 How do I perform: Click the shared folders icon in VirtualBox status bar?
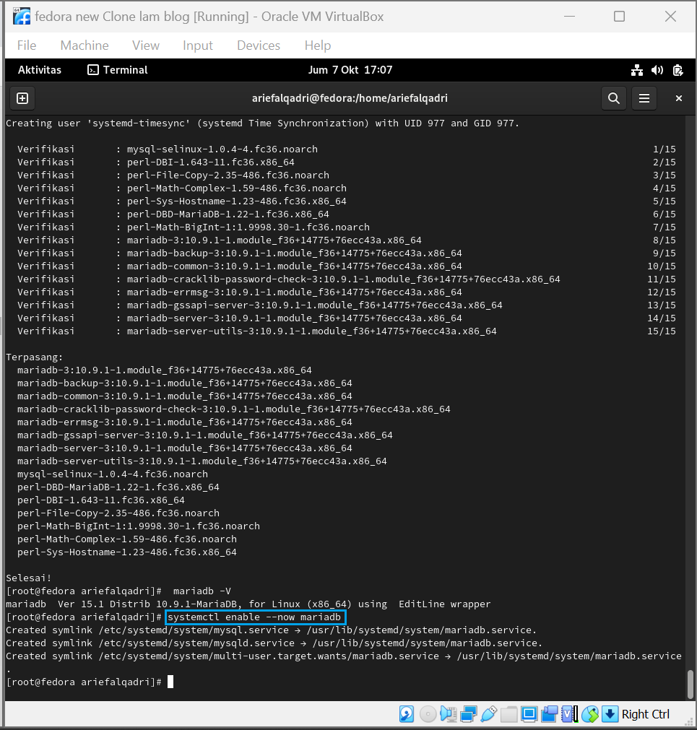coord(509,713)
